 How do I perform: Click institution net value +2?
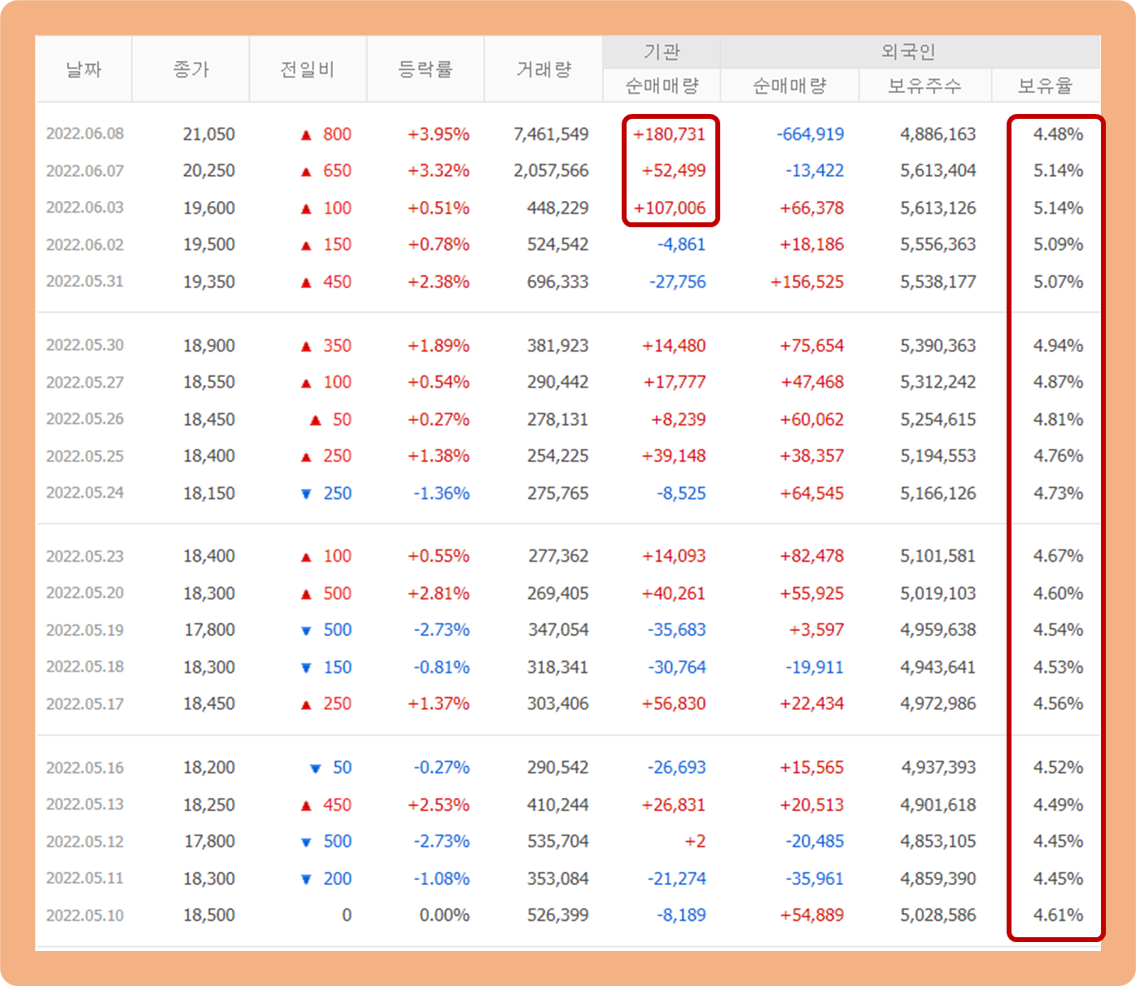pos(695,841)
